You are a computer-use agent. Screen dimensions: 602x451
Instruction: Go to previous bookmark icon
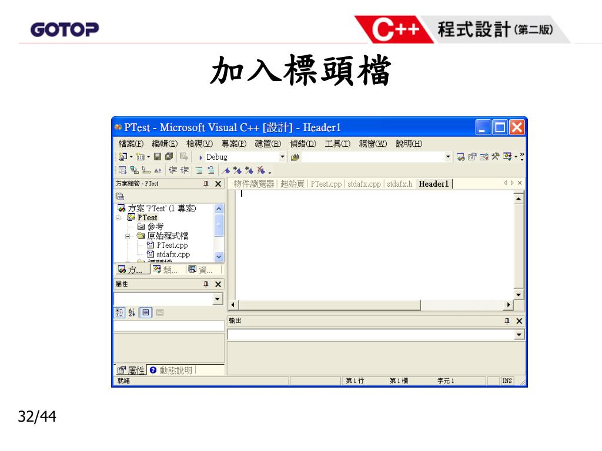tap(249, 170)
